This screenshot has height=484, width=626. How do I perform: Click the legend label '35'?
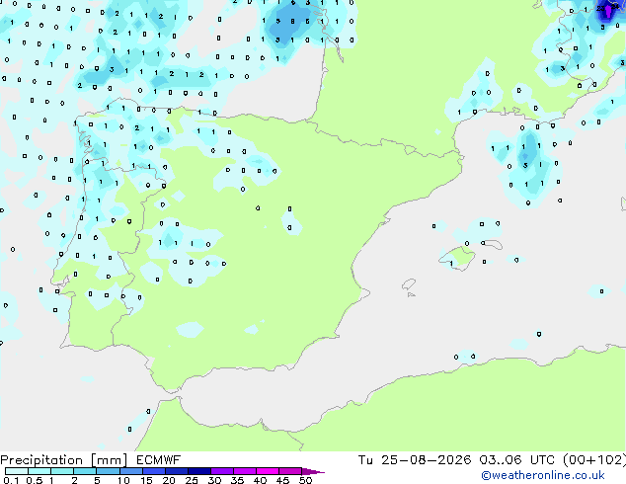(x=237, y=480)
